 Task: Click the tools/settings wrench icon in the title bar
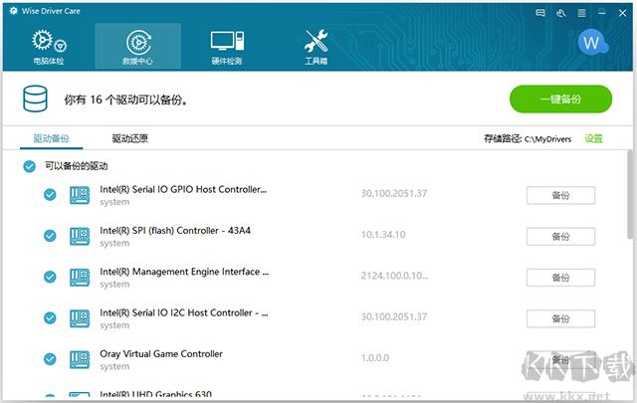[561, 13]
